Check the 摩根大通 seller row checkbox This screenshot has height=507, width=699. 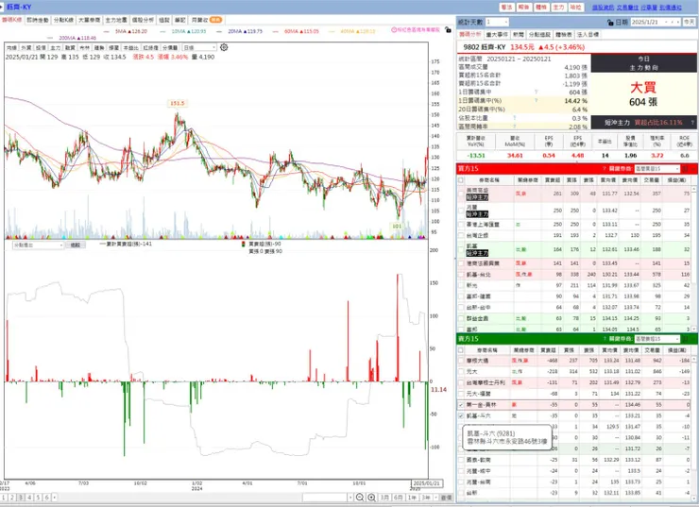(x=461, y=361)
